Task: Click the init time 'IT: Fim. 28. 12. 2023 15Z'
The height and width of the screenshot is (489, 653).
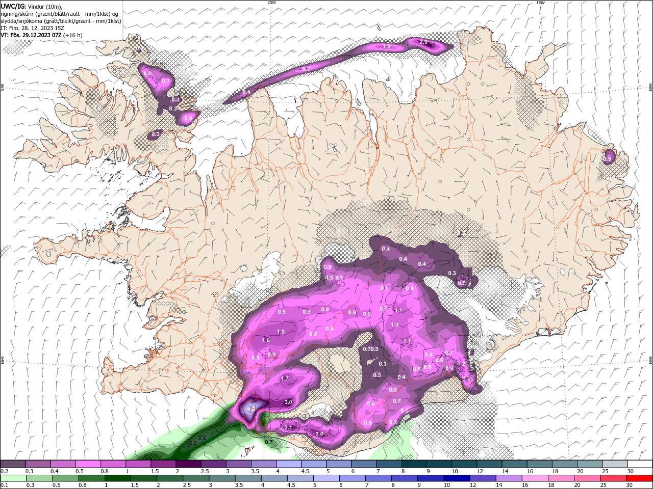Action: coord(33,28)
